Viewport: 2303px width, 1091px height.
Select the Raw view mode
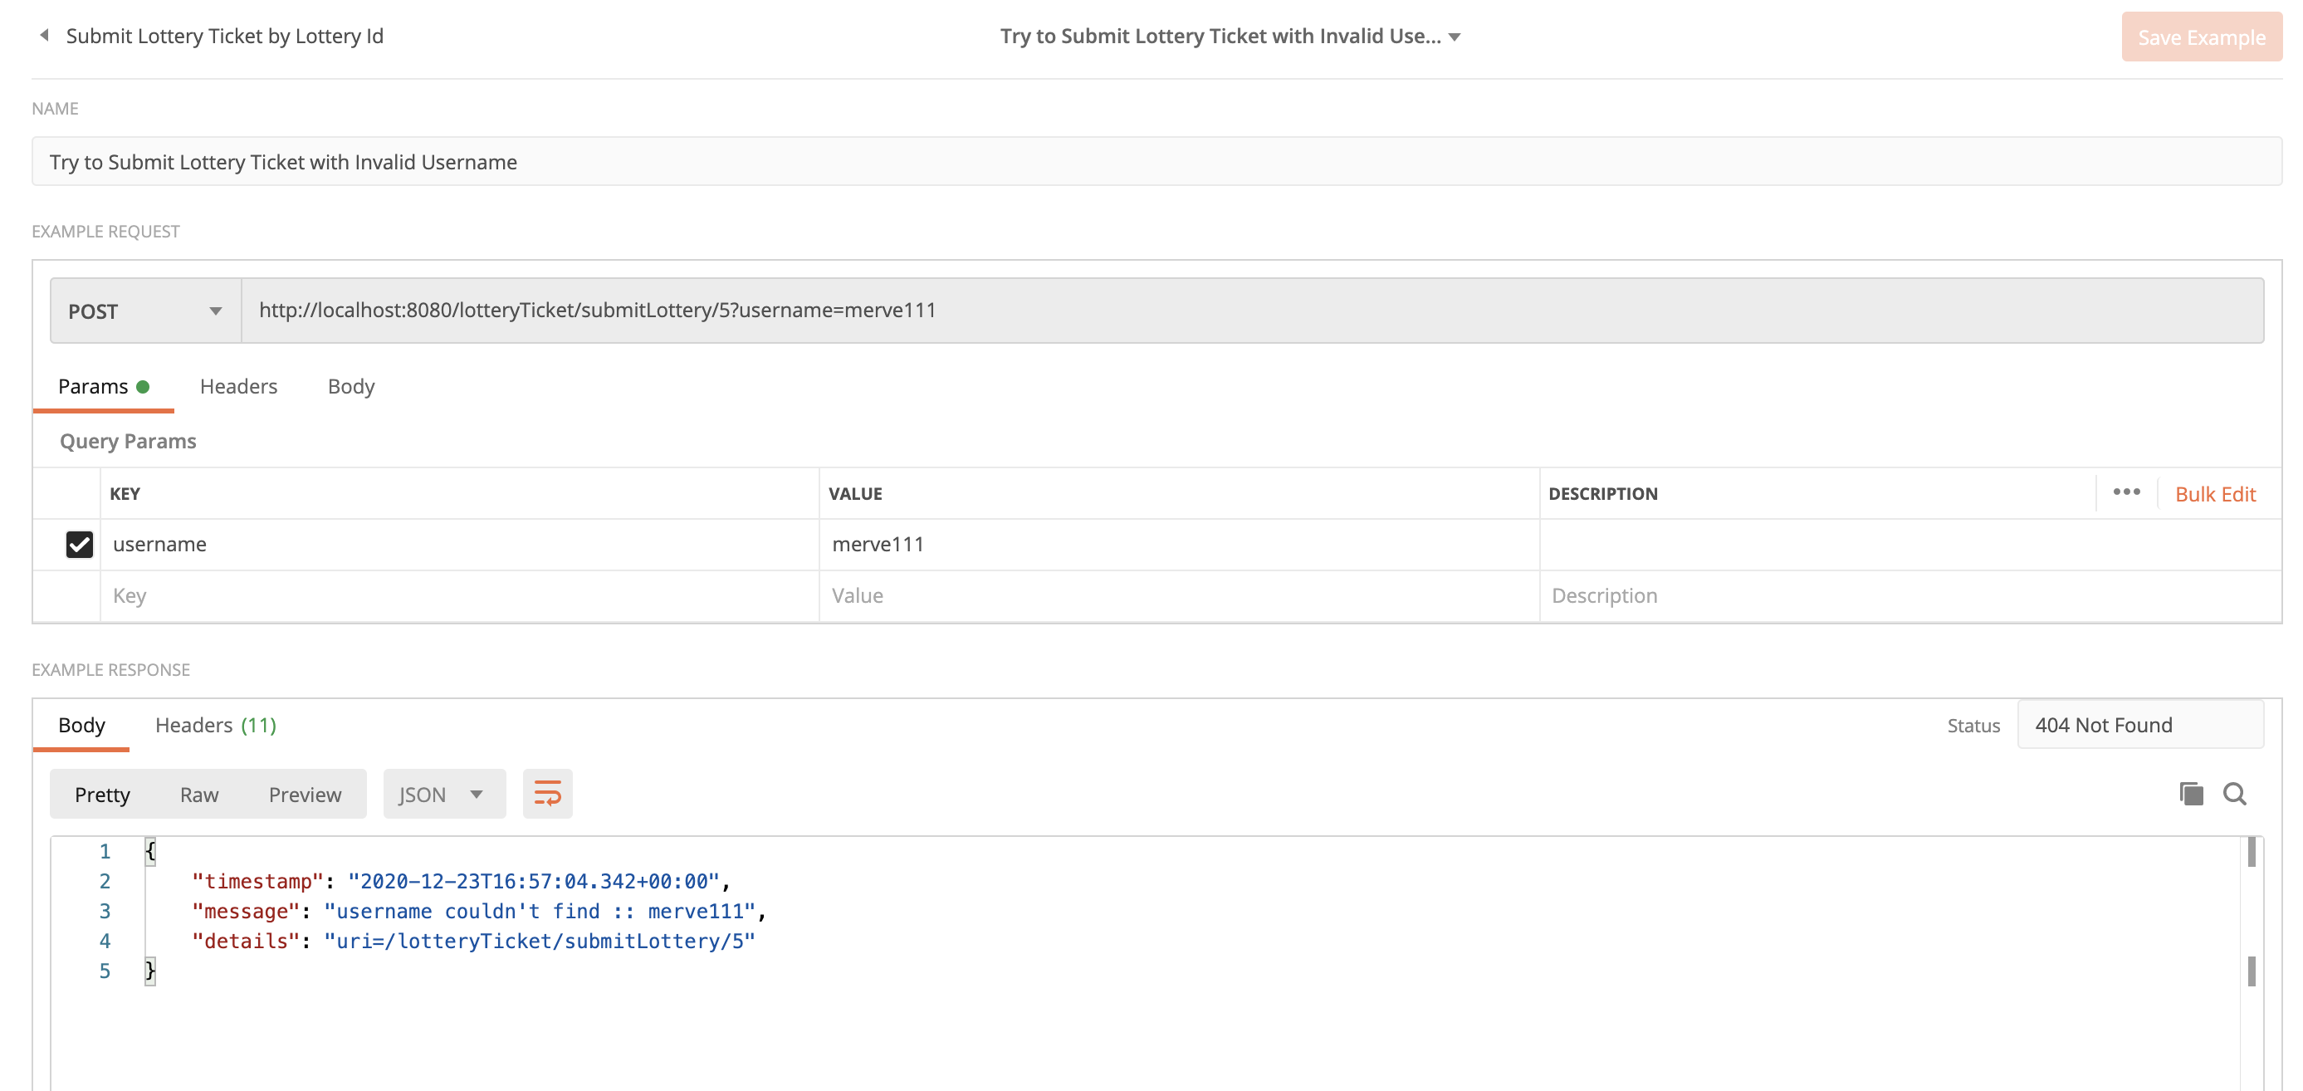[x=199, y=795]
